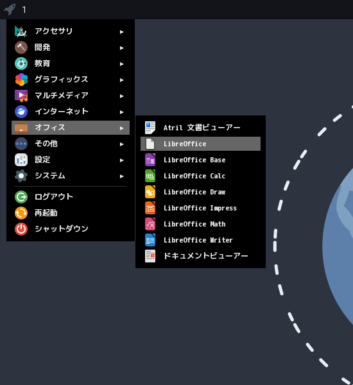Launch Atril 文書ビューアー text entry

[202, 128]
